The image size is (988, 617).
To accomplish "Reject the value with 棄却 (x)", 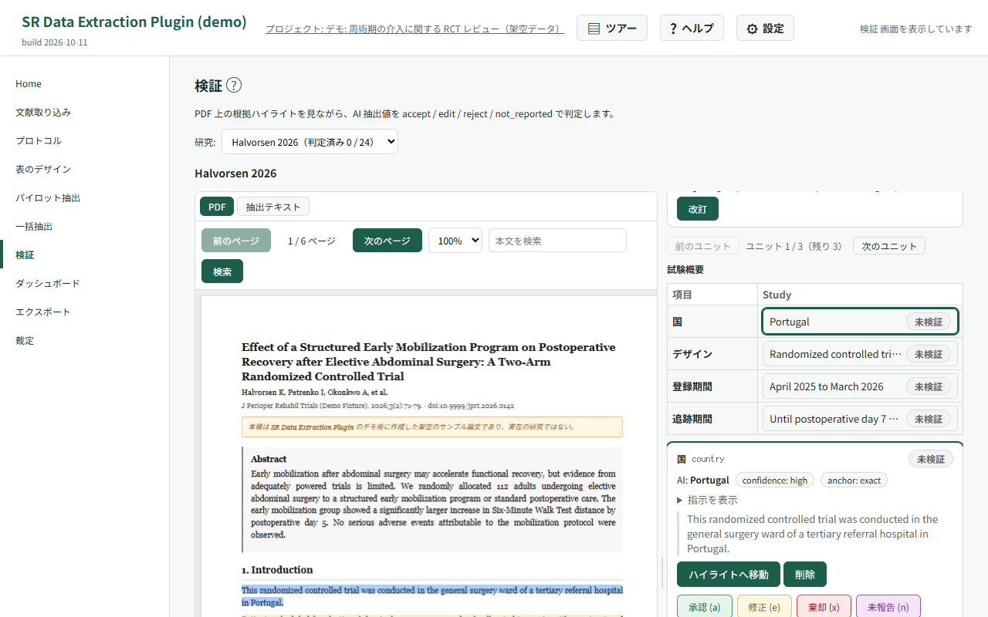I will coord(824,607).
